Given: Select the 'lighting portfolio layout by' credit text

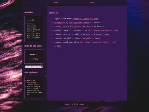Looking at the screenshot, I should tap(69, 38).
